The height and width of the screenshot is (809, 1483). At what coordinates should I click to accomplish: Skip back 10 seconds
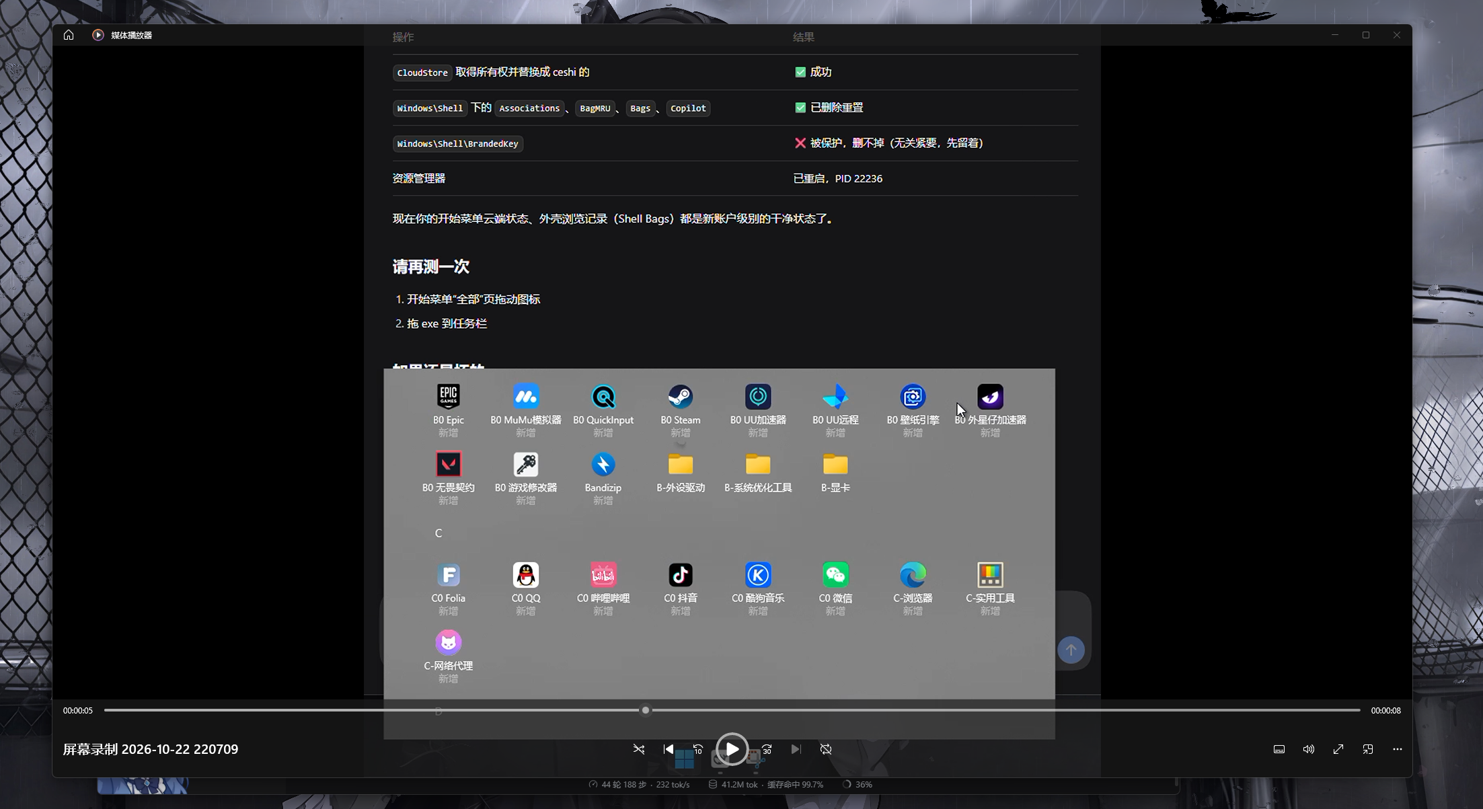coord(698,749)
